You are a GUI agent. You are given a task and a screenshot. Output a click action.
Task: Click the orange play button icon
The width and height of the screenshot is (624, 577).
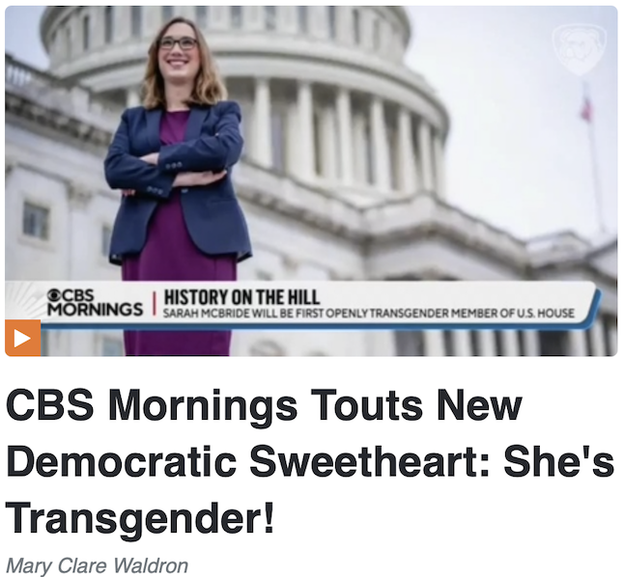22,338
